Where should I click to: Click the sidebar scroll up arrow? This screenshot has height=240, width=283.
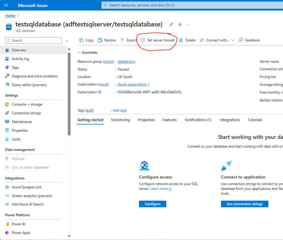pos(69,49)
